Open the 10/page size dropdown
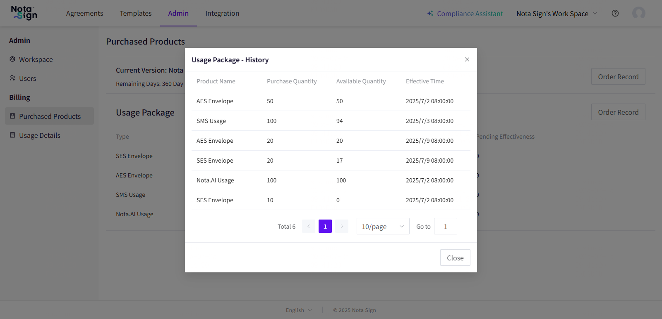Viewport: 662px width, 319px height. 383,226
